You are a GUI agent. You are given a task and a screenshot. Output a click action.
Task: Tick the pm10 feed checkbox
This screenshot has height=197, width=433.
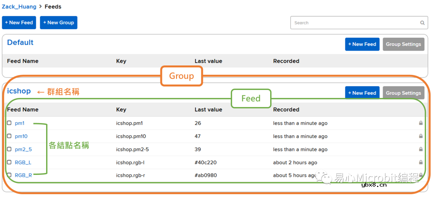(9, 136)
